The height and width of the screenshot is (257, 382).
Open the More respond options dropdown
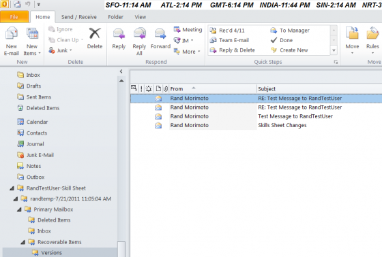click(x=187, y=52)
